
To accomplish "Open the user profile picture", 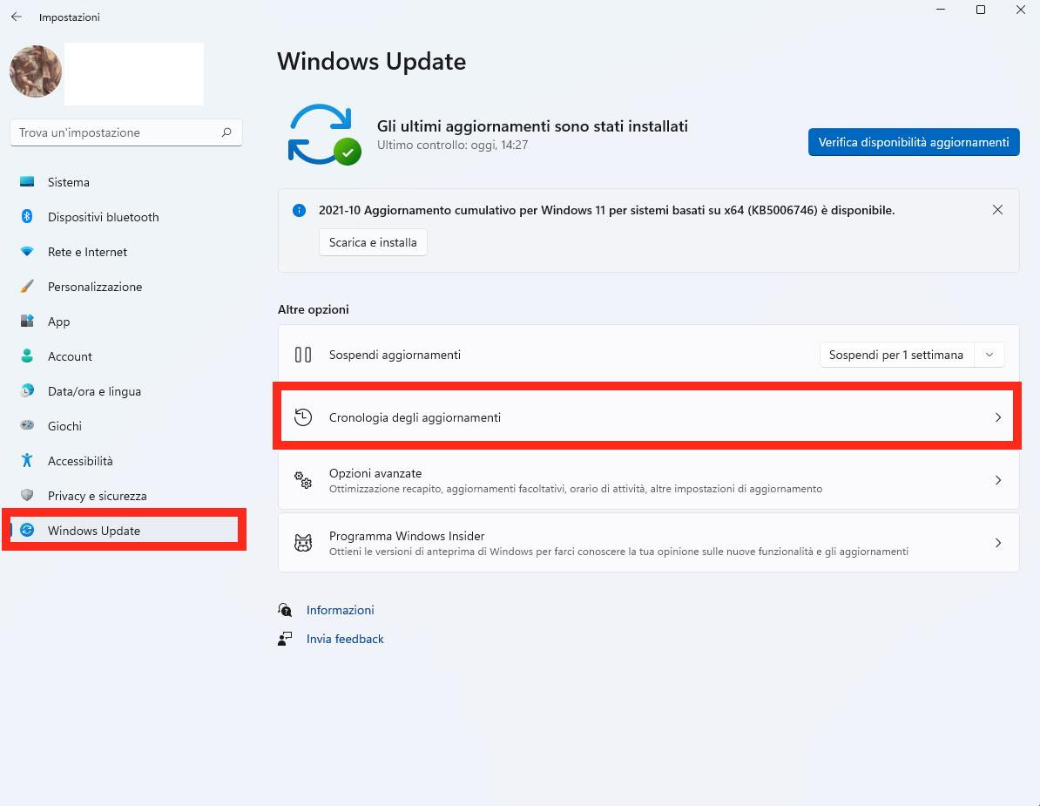I will click(36, 71).
